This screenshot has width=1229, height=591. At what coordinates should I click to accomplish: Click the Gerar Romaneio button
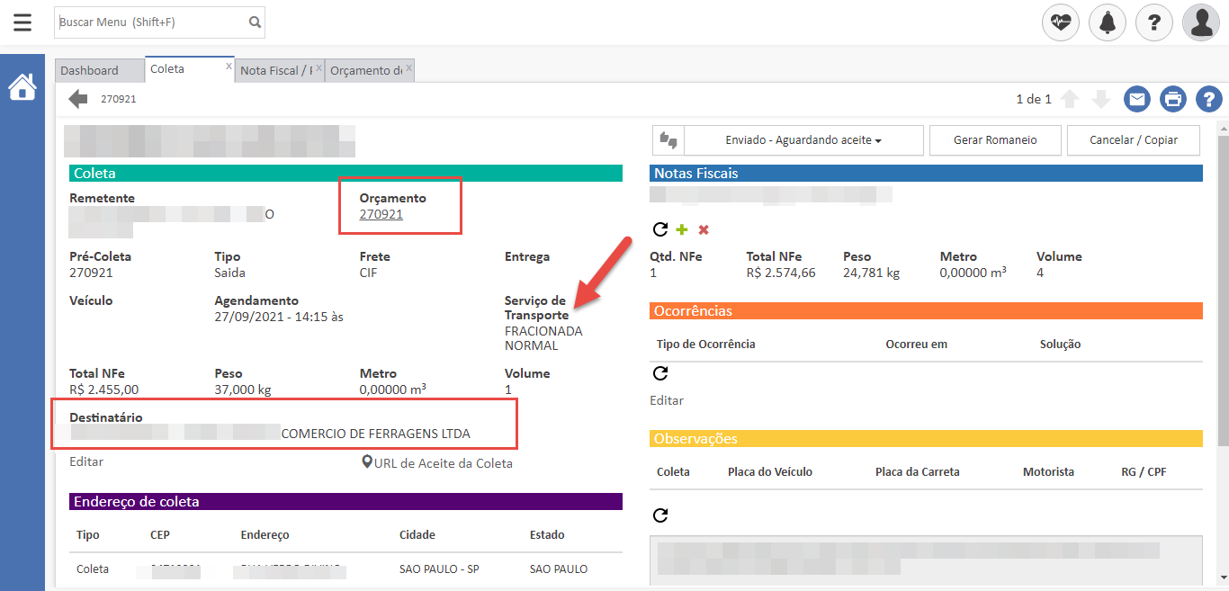[995, 140]
